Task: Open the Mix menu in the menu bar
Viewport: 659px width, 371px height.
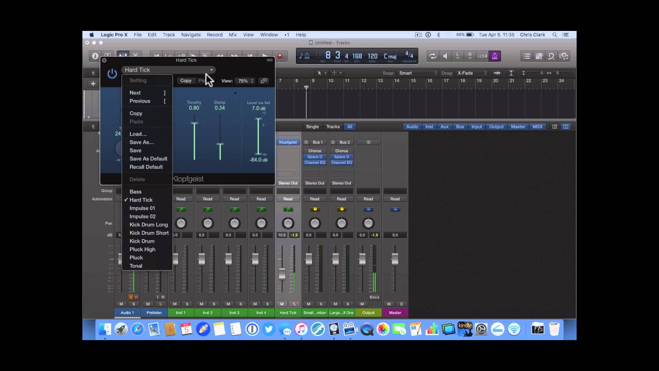Action: pyautogui.click(x=233, y=35)
